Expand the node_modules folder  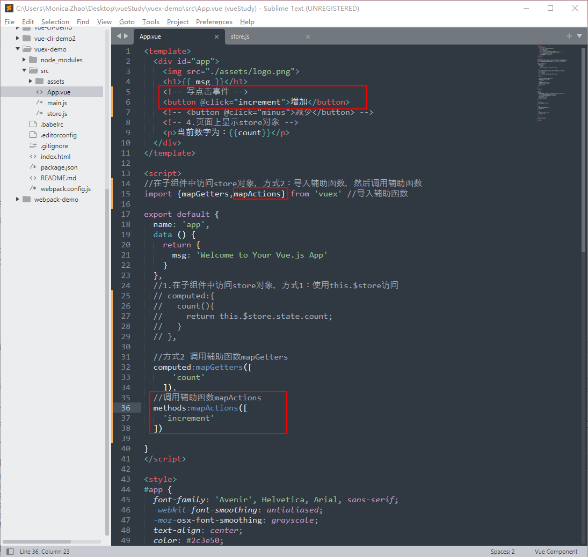click(x=24, y=60)
